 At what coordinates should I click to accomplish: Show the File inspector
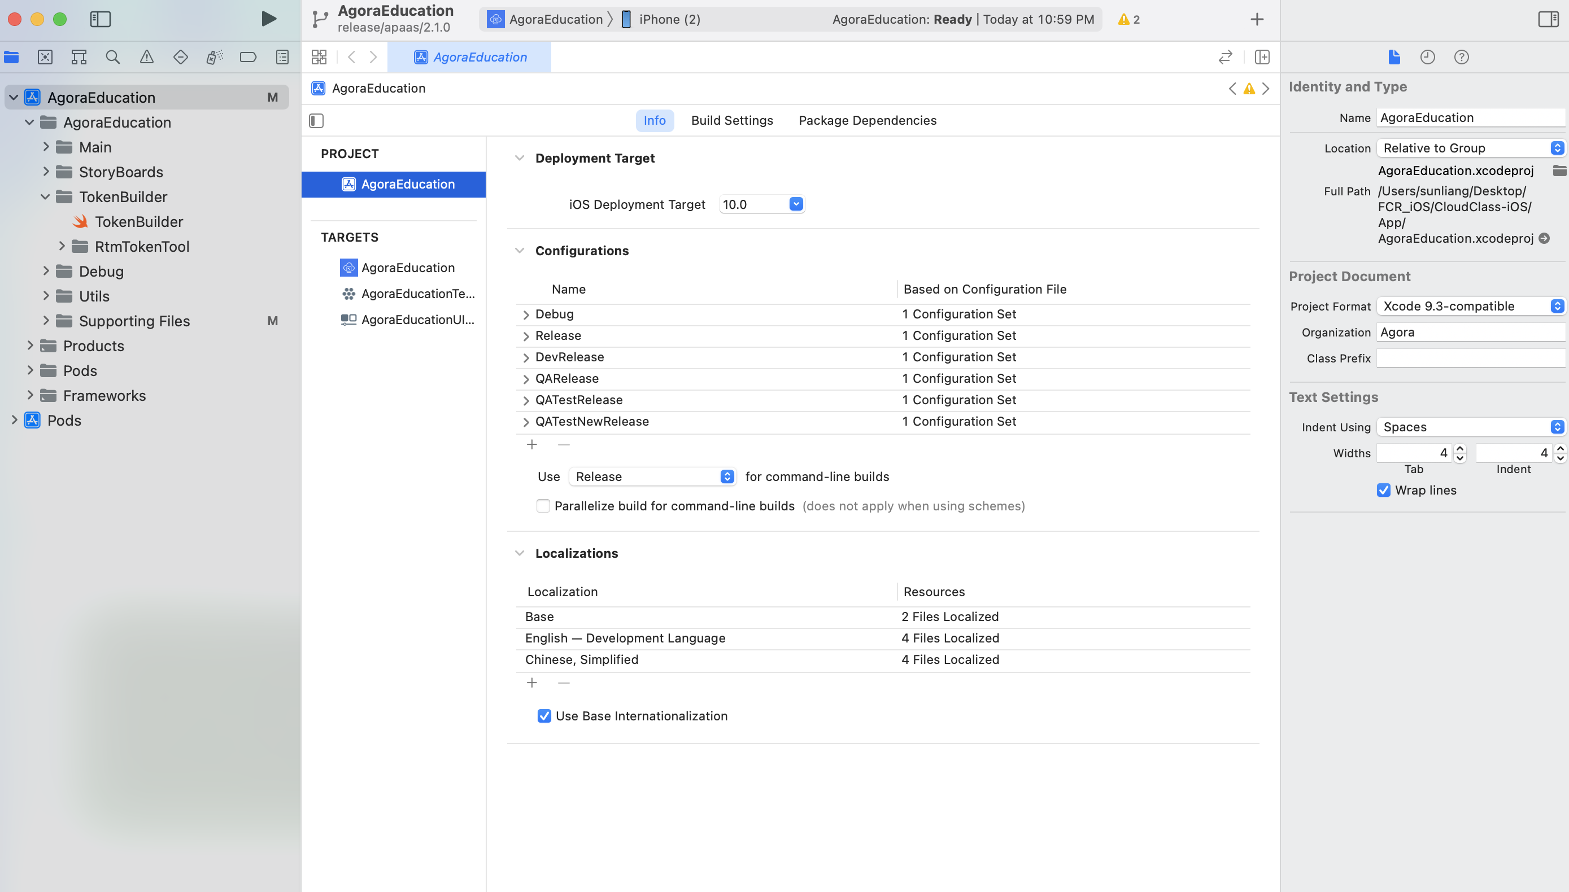pos(1394,57)
